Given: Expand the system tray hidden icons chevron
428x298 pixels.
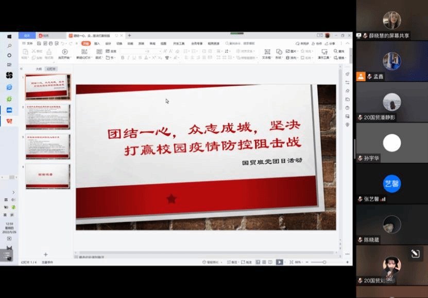Looking at the screenshot, I should pyautogui.click(x=13, y=192).
